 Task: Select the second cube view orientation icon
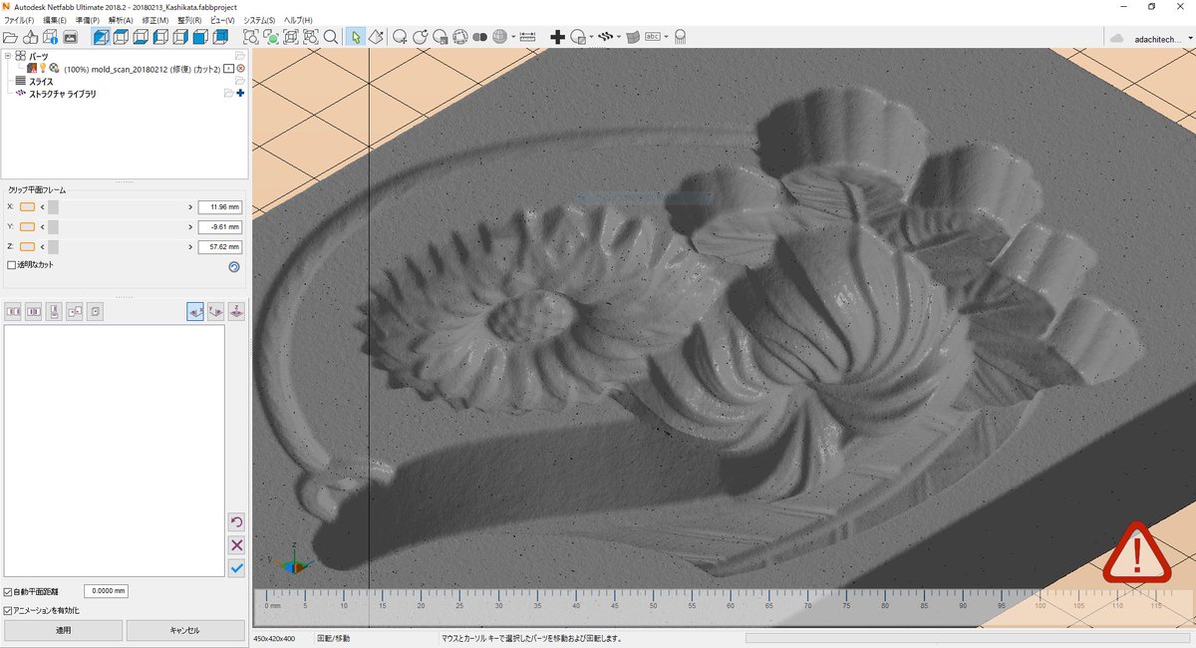pyautogui.click(x=121, y=37)
